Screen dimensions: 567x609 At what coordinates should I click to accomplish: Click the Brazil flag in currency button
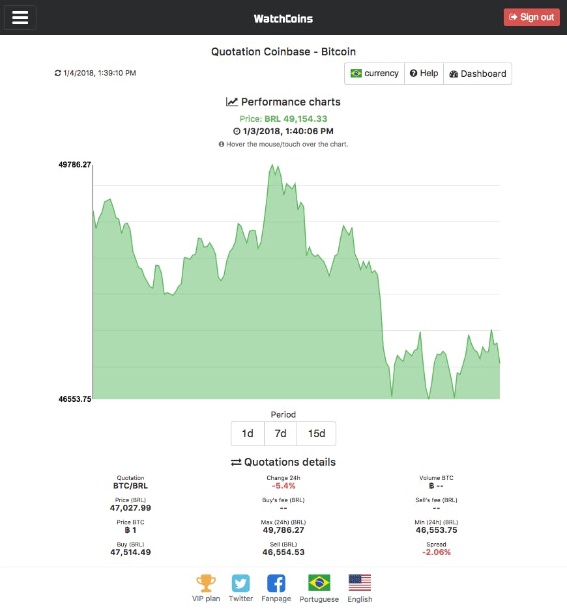pos(356,74)
